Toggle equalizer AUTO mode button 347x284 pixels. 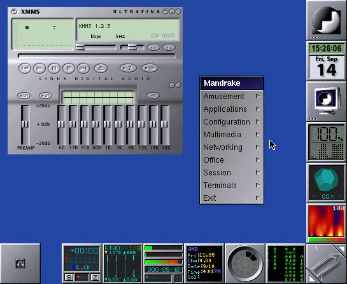pyautogui.click(x=46, y=96)
